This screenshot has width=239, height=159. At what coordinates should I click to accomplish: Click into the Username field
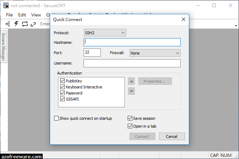tap(132, 63)
